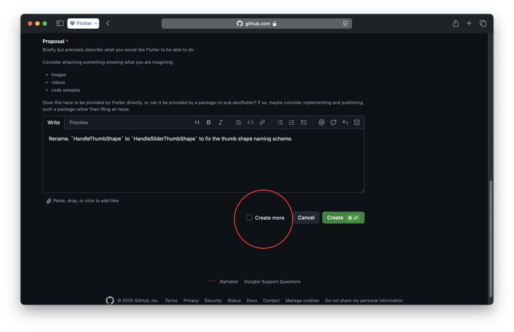Click the github.com address bar
The height and width of the screenshot is (332, 514).
257,24
